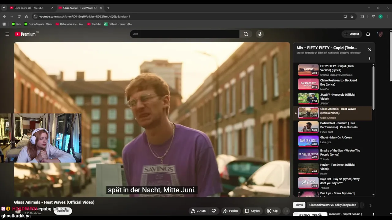Open the notifications bell
Screen dimensions: 392x220
click(x=368, y=34)
